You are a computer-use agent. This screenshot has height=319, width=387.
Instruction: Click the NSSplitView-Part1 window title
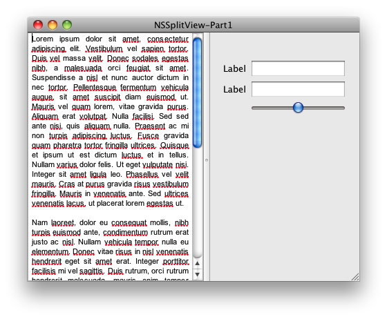pos(193,25)
